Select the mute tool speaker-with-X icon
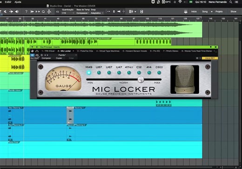The width and height of the screenshot is (242, 169). (x=5, y=12)
